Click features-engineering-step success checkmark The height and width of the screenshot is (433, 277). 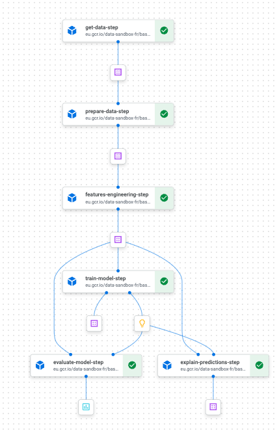(x=164, y=198)
